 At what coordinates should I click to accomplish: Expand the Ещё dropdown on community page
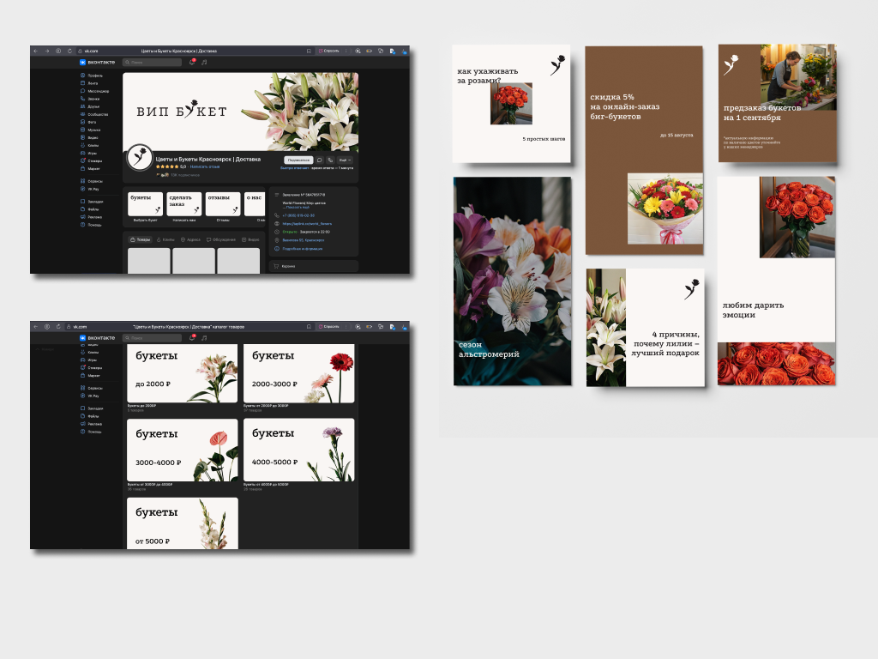(345, 160)
